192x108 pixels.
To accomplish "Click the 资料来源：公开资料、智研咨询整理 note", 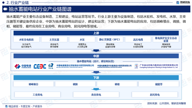I will (x=166, y=103).
